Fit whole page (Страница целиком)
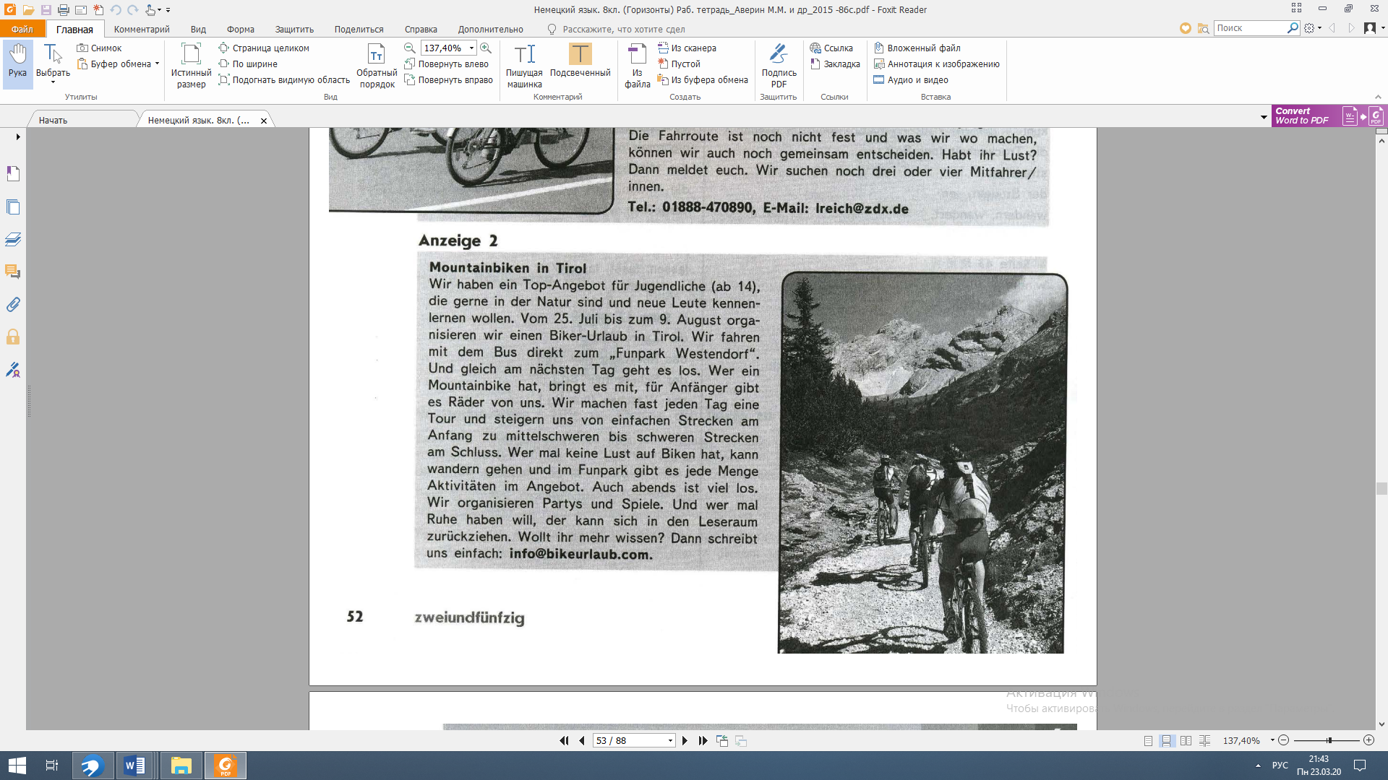1388x780 pixels. click(264, 48)
